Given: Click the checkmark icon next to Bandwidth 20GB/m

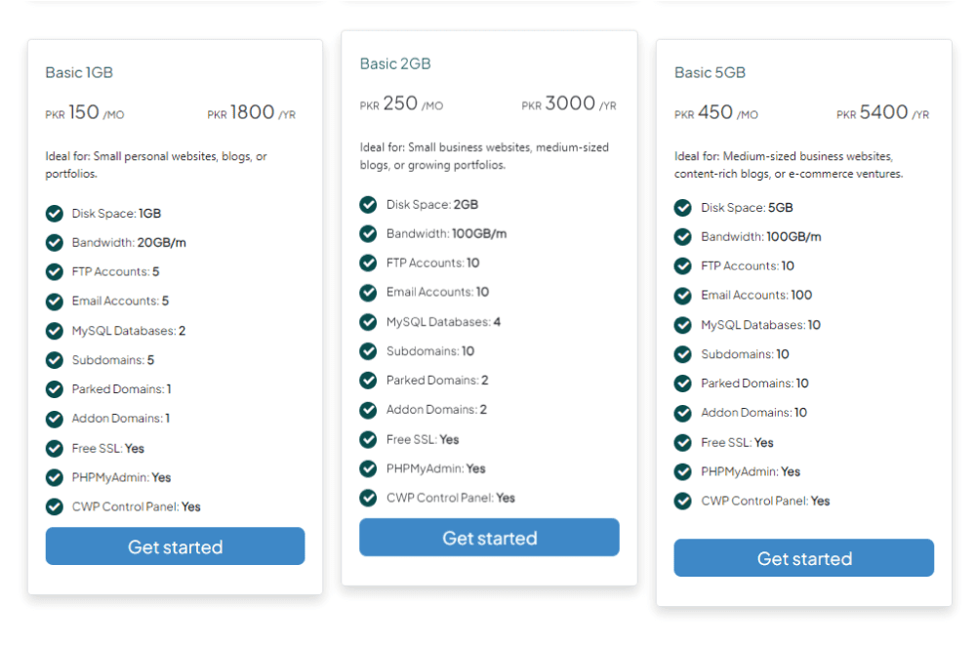Looking at the screenshot, I should pyautogui.click(x=54, y=242).
